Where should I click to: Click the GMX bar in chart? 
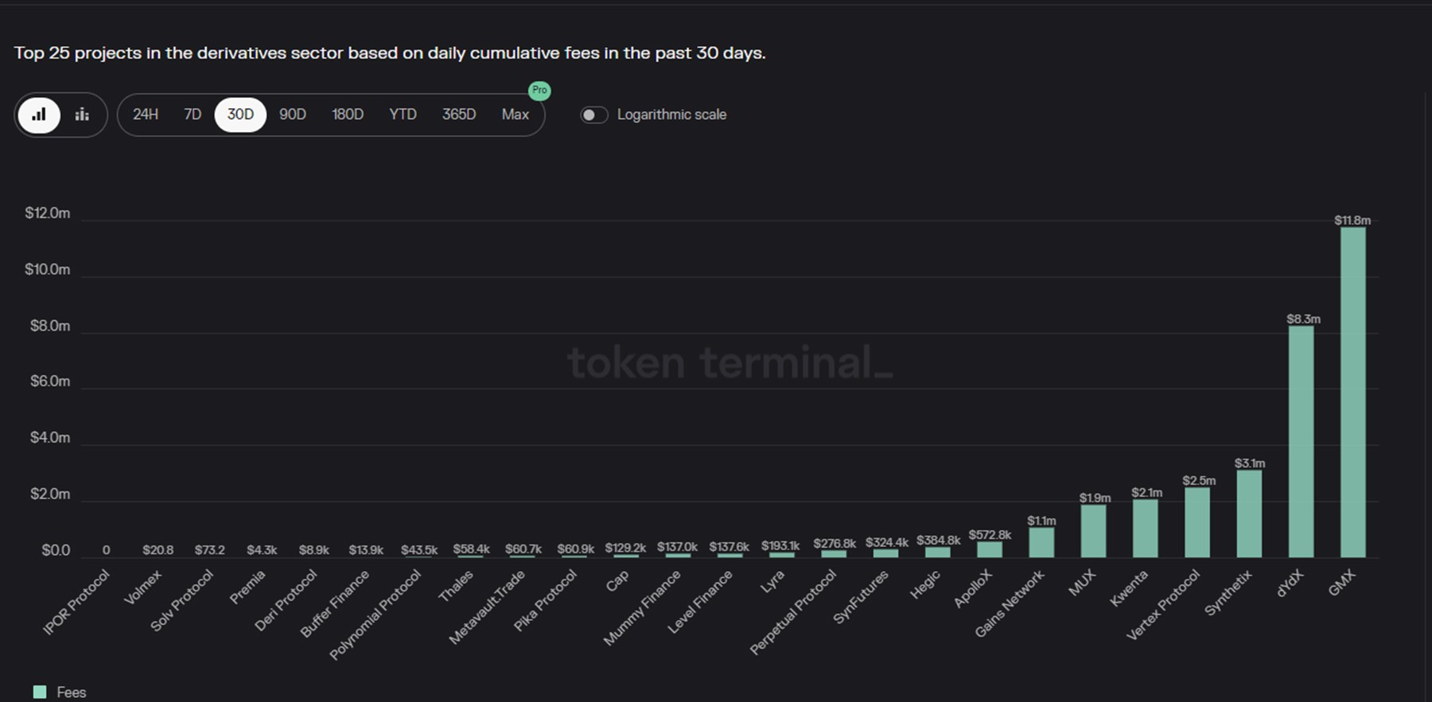click(1352, 394)
